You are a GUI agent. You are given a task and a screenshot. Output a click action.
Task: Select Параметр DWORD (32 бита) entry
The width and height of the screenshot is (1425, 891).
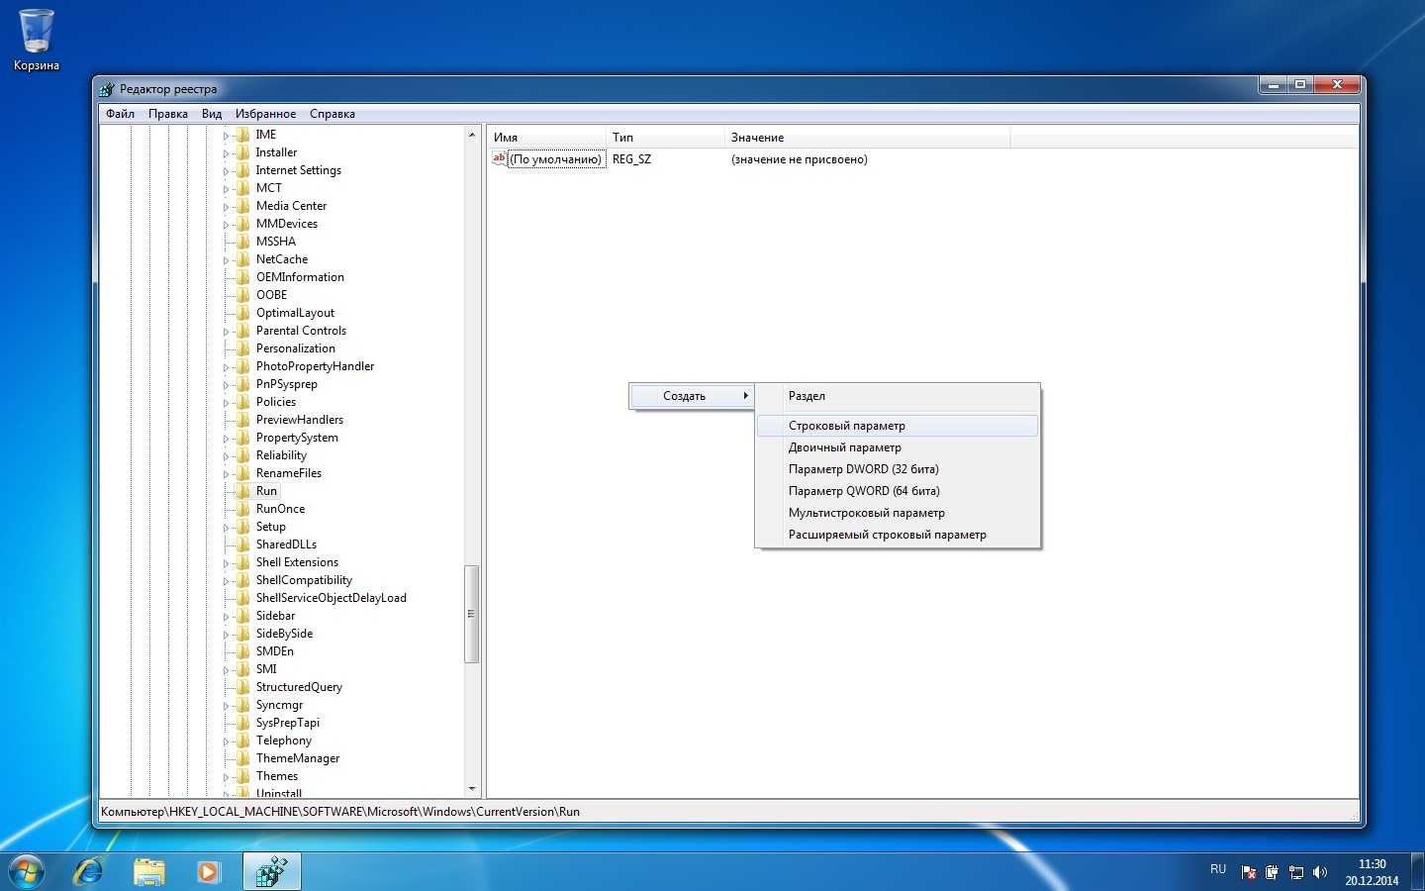[x=863, y=469]
